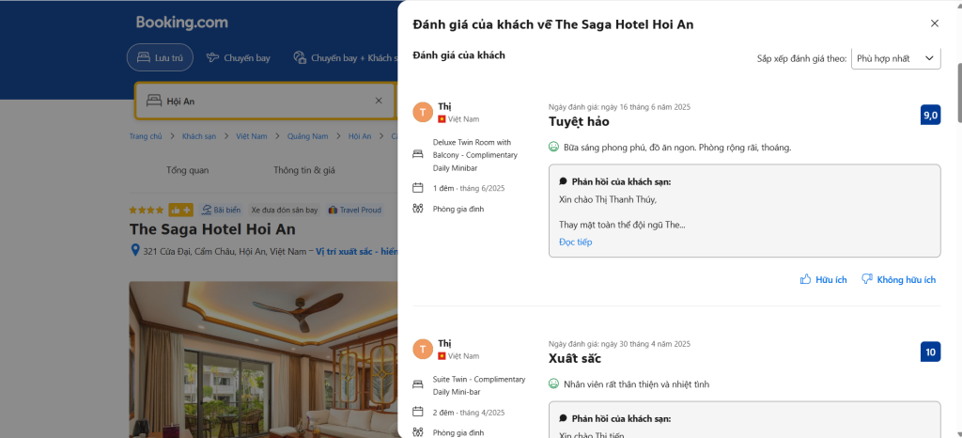The image size is (962, 438).
Task: Click the calendar icon beside '2 đêm'
Action: click(x=418, y=412)
